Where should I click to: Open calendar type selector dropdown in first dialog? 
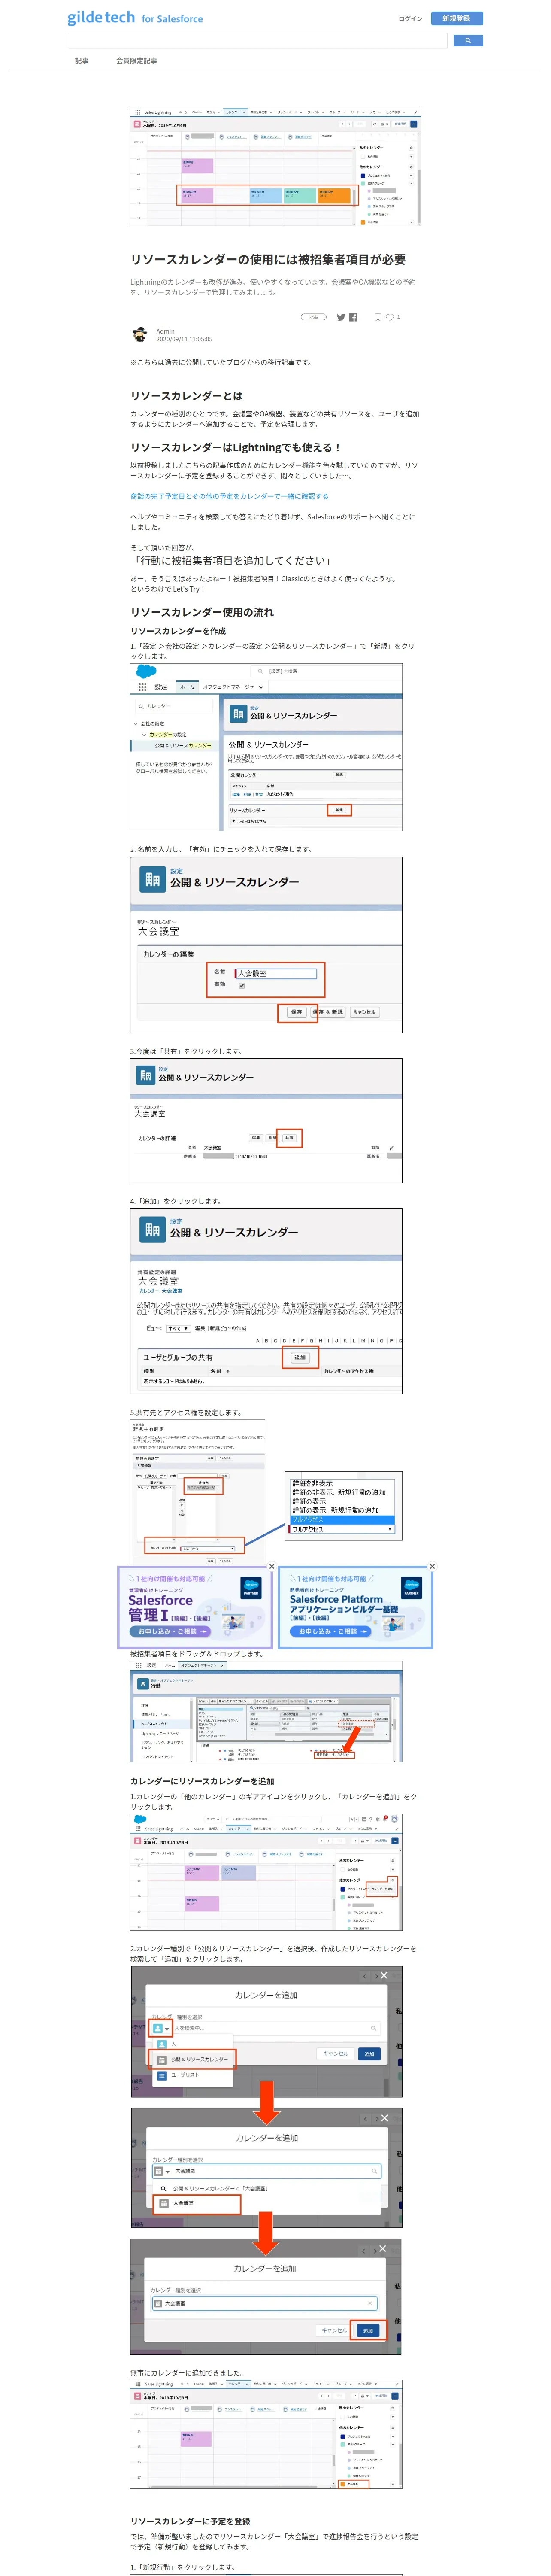(160, 2028)
